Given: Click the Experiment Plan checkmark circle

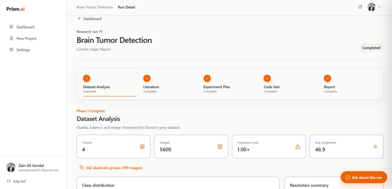Looking at the screenshot, I should 207,78.
